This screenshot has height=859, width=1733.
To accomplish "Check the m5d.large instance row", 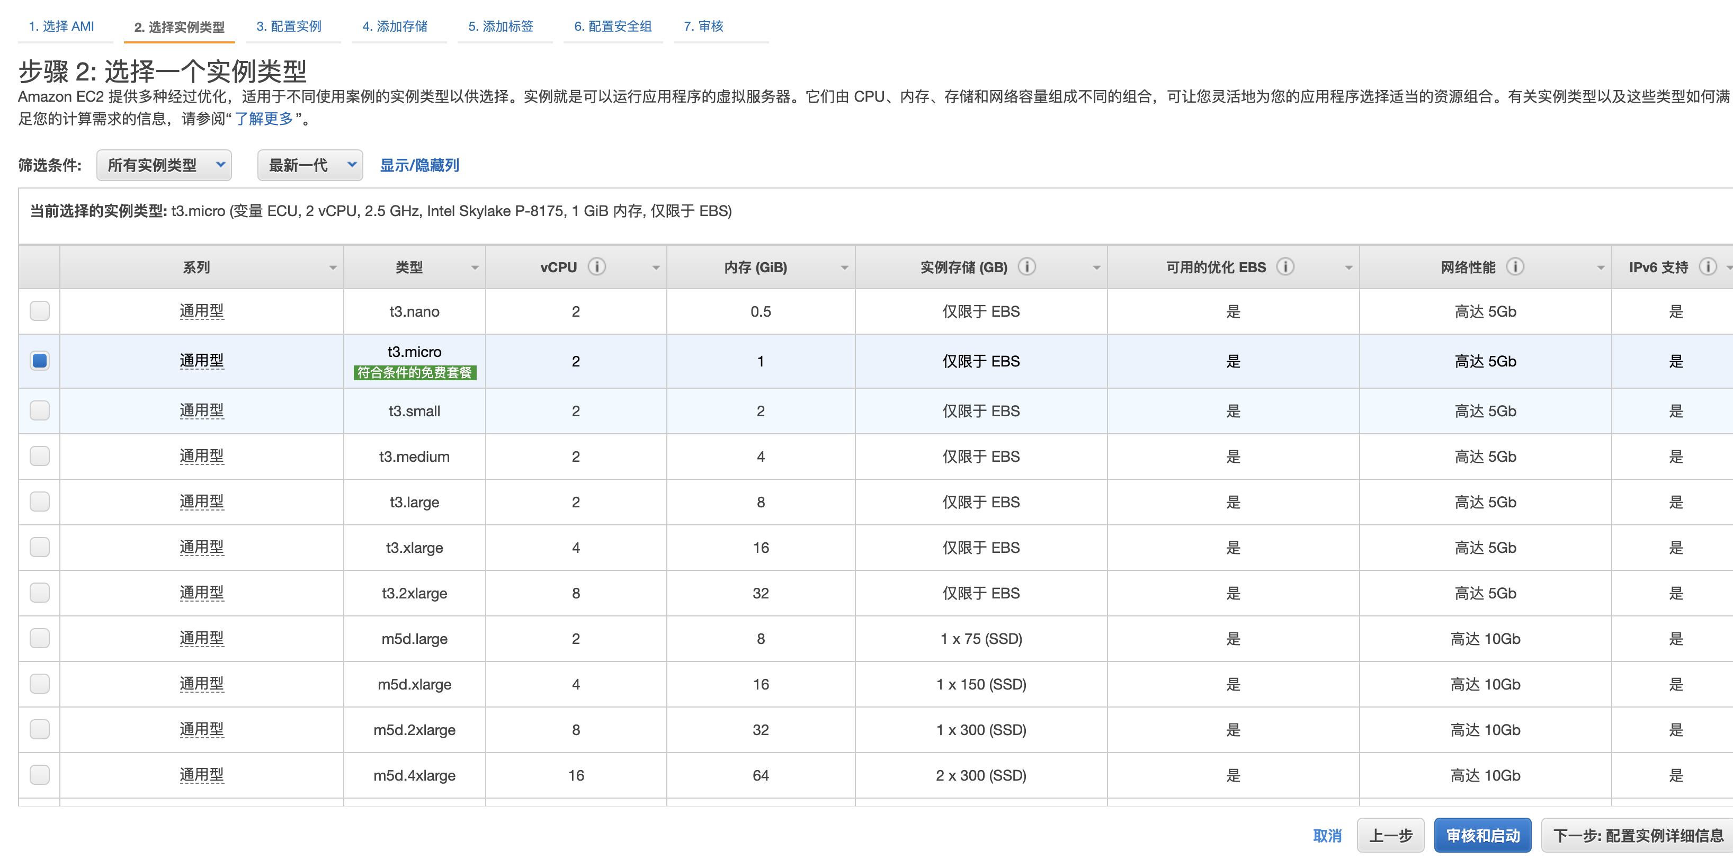I will pos(39,638).
